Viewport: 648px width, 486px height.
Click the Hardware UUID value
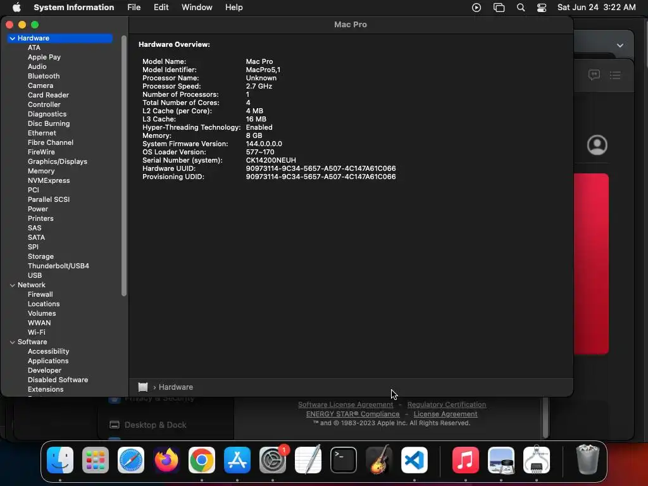321,168
